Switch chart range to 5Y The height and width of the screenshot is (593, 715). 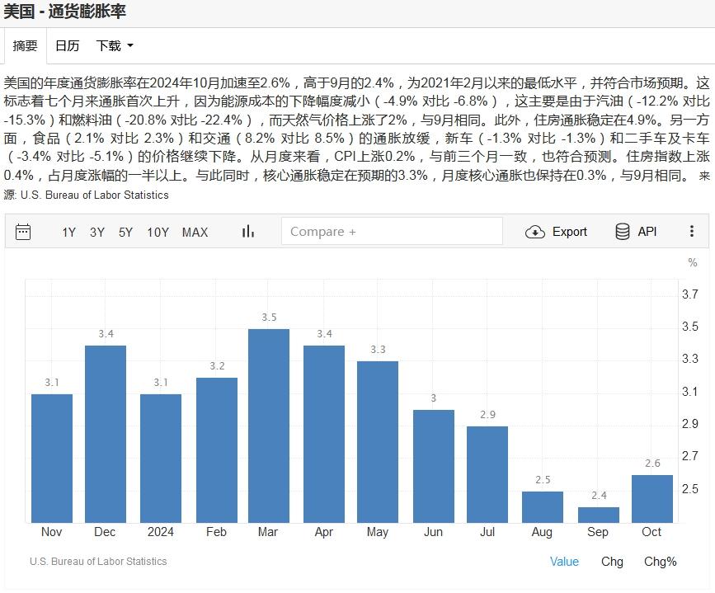pyautogui.click(x=125, y=233)
